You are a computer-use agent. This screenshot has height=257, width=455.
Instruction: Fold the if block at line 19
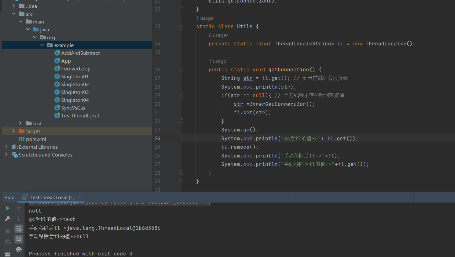(x=181, y=95)
